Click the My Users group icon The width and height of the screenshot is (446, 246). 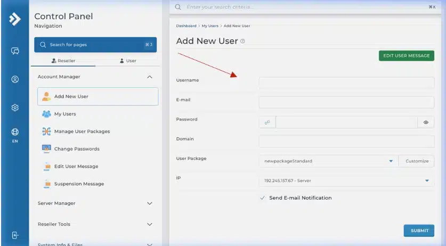coord(46,114)
